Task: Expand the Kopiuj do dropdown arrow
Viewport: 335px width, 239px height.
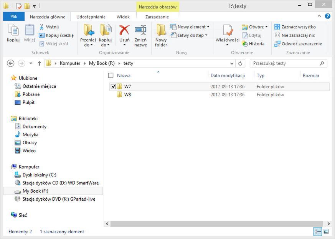Action: pos(108,45)
